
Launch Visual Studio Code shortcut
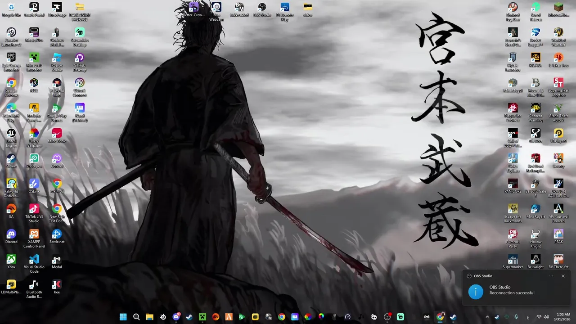pyautogui.click(x=34, y=264)
